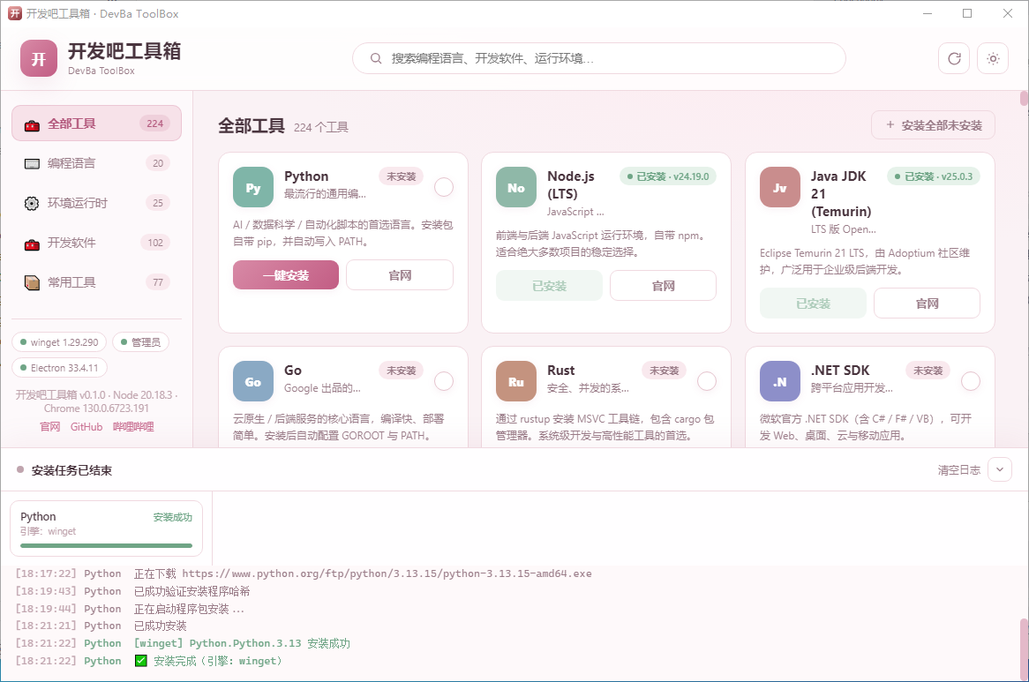Click the 102 count on 开发软件
This screenshot has height=682, width=1029.
[155, 243]
